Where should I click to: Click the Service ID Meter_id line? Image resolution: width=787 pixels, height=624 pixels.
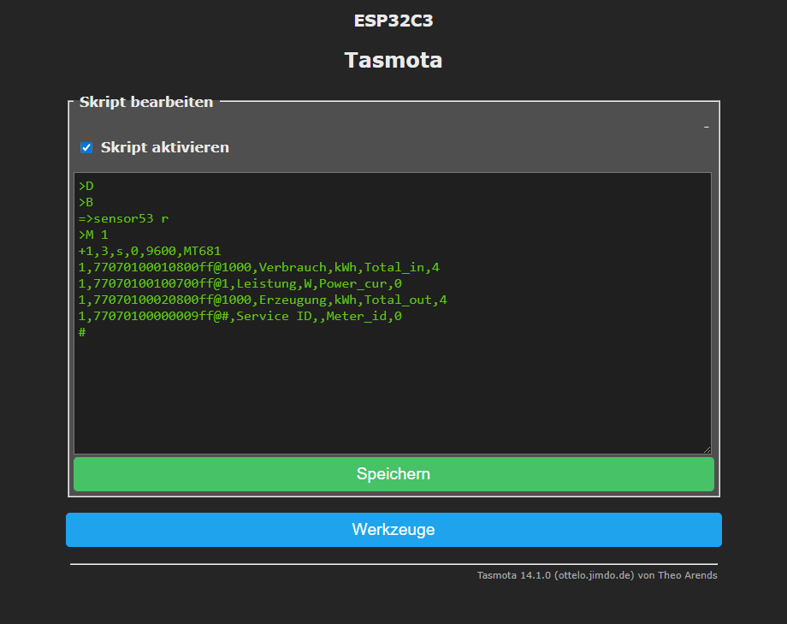point(240,316)
